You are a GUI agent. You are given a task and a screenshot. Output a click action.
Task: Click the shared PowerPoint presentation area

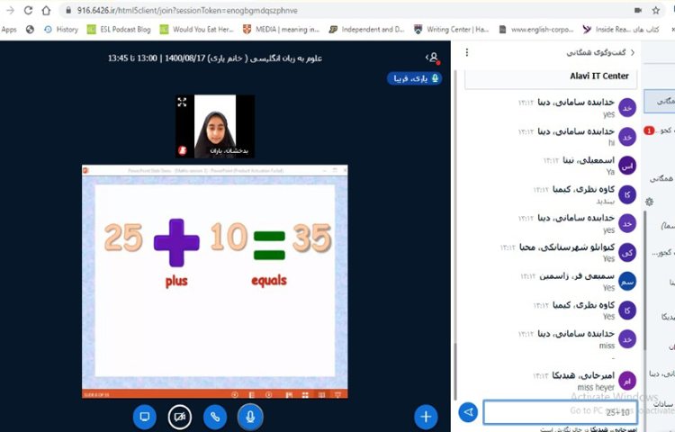(215, 282)
